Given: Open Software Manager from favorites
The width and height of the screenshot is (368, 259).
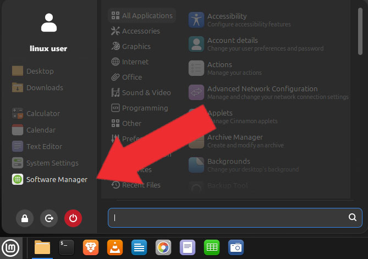Looking at the screenshot, I should [50, 179].
